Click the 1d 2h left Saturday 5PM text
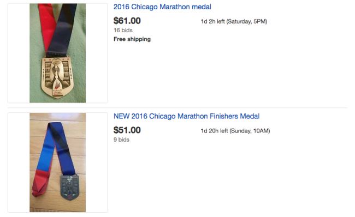 click(x=234, y=21)
